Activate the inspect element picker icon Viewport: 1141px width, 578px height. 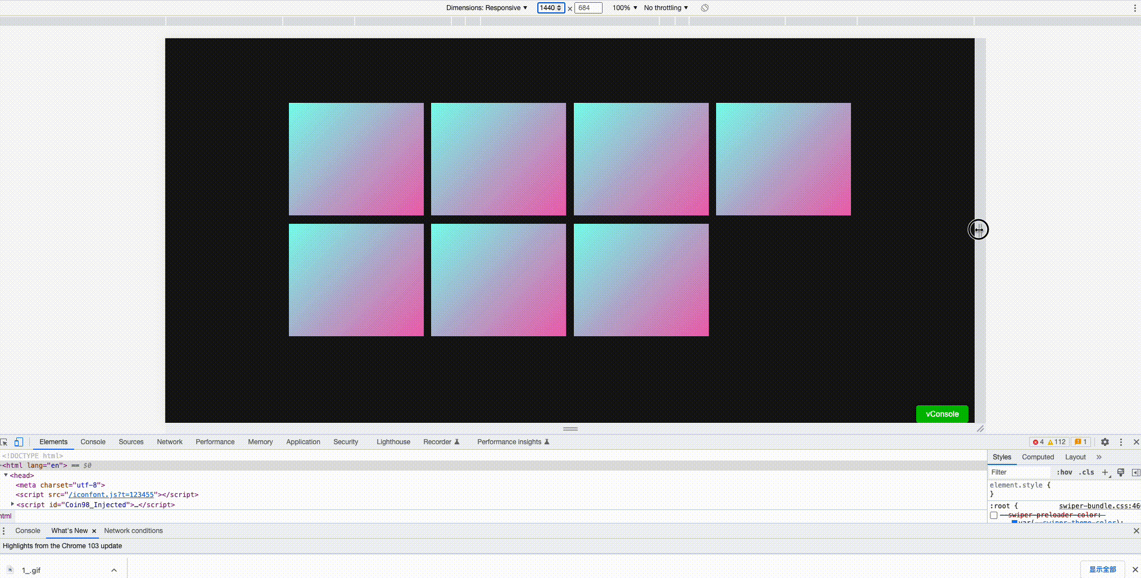tap(4, 442)
